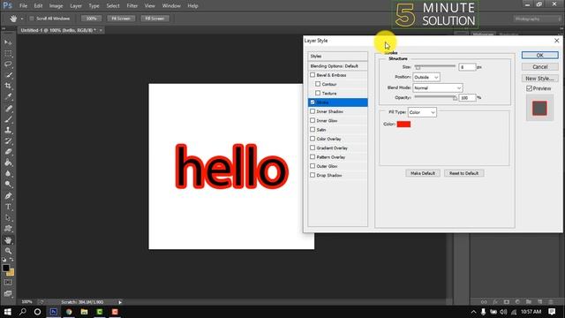The image size is (565, 318).
Task: Toggle the Preview checkbox
Action: (x=529, y=88)
